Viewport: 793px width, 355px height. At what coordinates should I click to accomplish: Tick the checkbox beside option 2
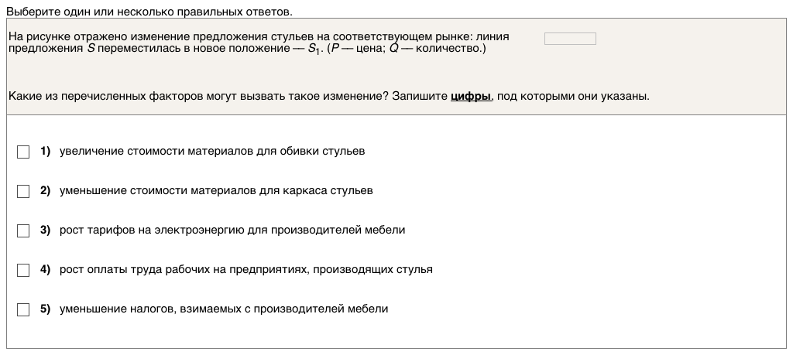tap(23, 191)
